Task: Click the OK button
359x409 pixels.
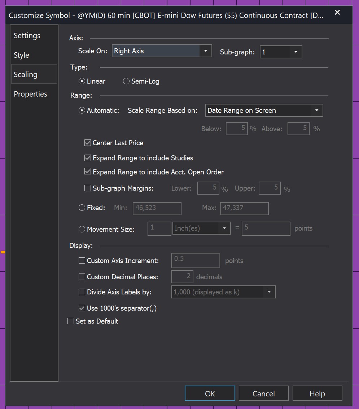Action: (x=210, y=393)
